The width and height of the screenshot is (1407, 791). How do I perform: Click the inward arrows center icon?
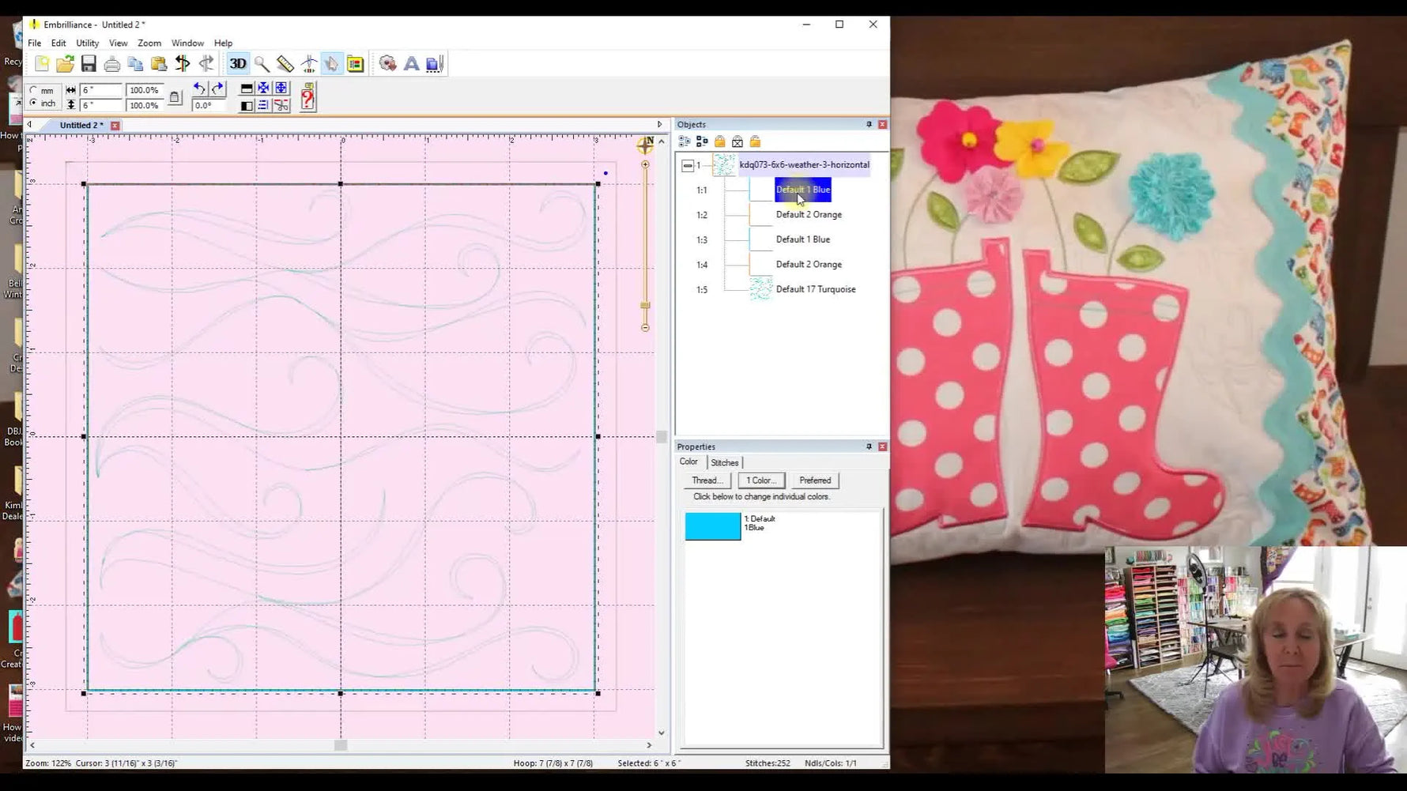tap(263, 89)
